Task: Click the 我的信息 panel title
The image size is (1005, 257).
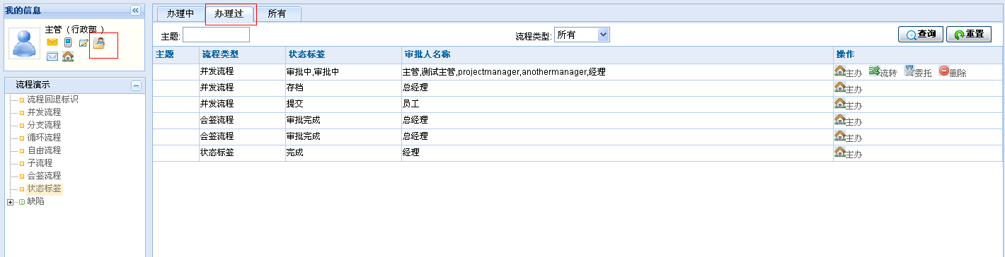Action: point(23,10)
